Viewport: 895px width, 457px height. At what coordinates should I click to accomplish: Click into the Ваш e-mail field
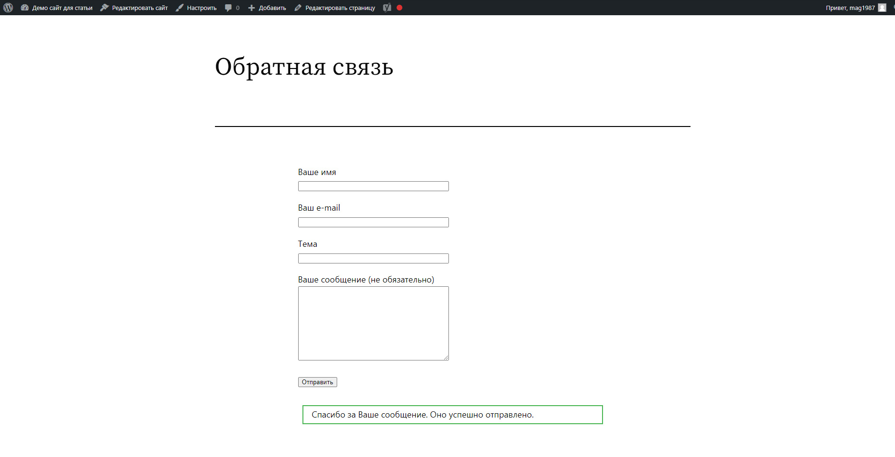(373, 223)
